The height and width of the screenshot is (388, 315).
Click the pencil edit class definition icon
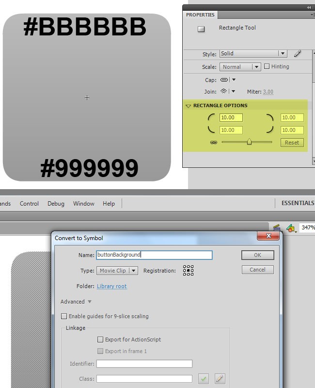click(220, 379)
